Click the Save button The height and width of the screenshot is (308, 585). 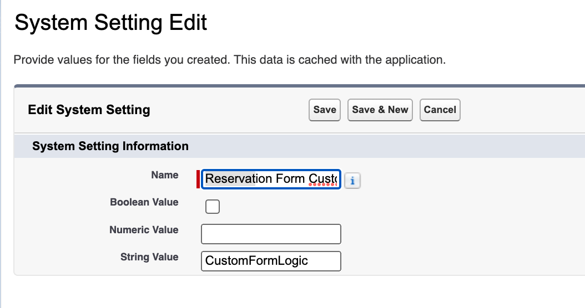coord(324,110)
